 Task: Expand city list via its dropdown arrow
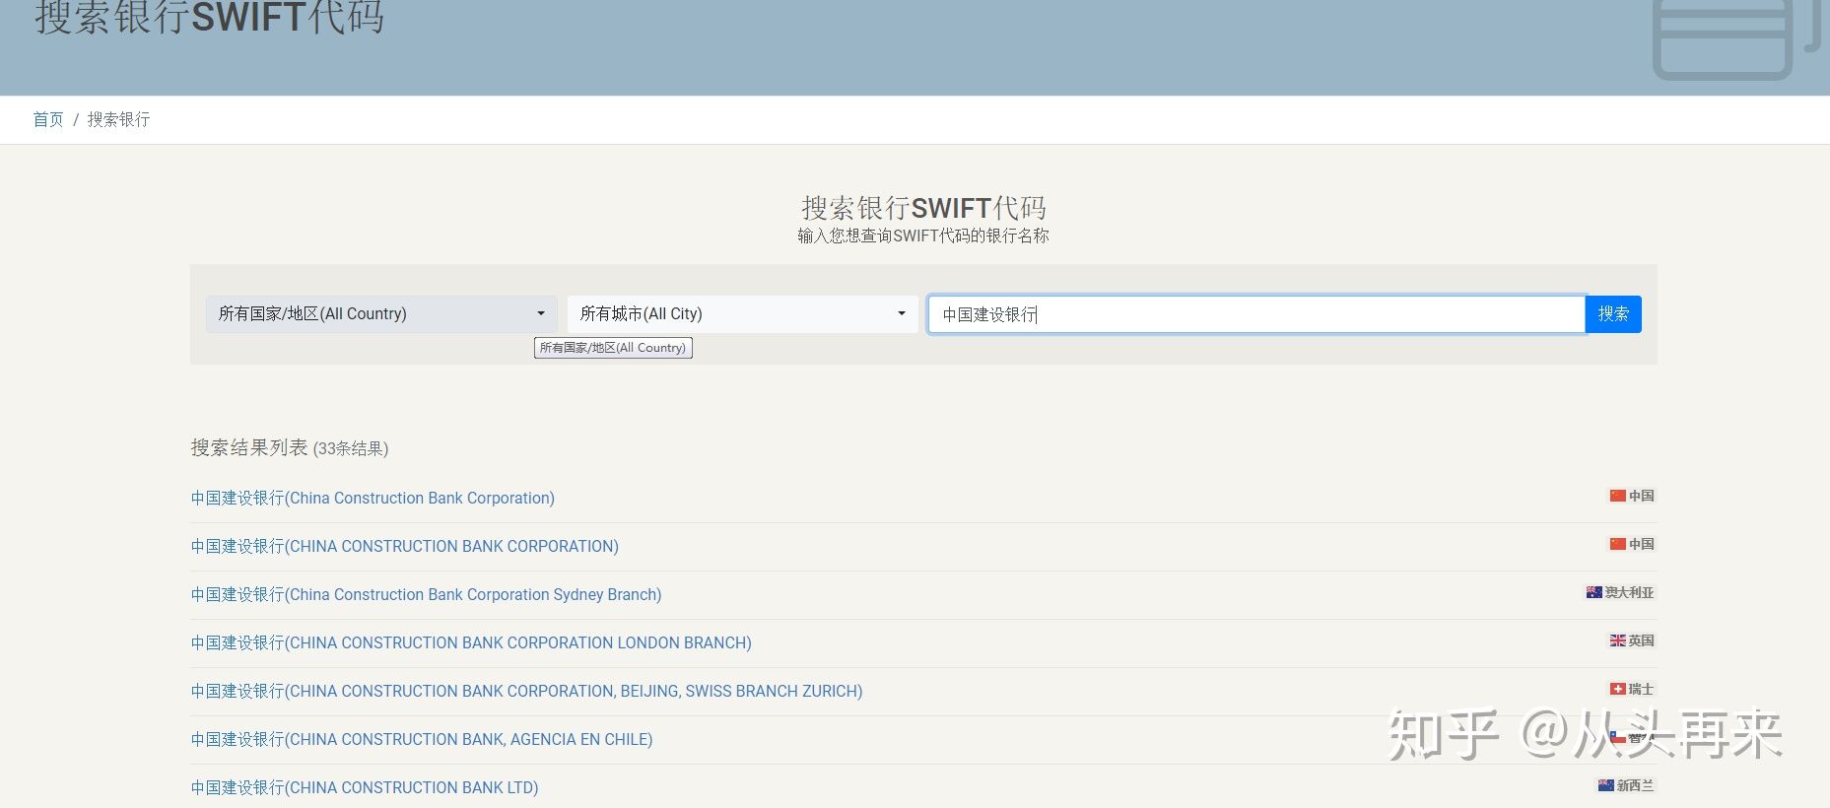pyautogui.click(x=901, y=313)
